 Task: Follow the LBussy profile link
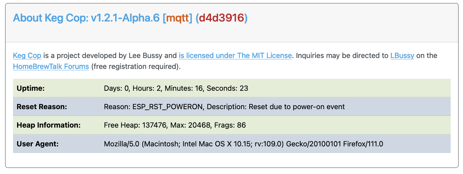(402, 56)
